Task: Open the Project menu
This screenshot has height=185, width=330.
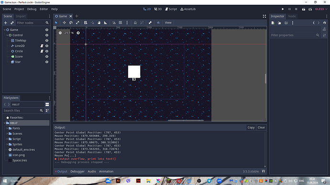Action: pyautogui.click(x=19, y=9)
